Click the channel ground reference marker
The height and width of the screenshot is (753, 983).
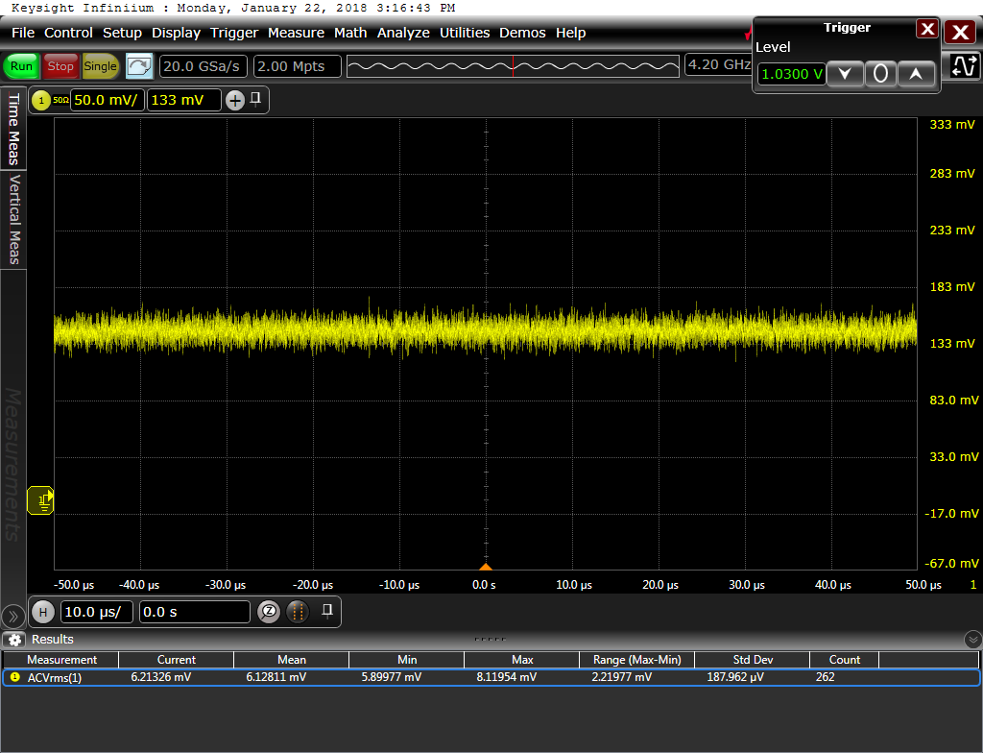41,500
